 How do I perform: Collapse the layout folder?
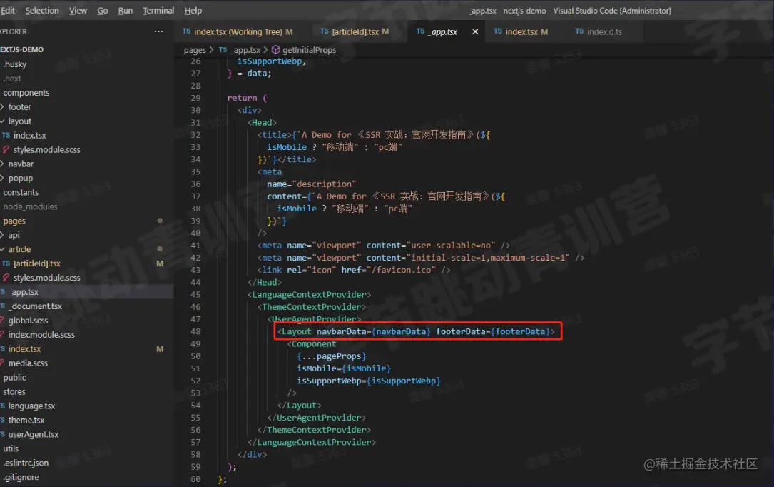[19, 121]
